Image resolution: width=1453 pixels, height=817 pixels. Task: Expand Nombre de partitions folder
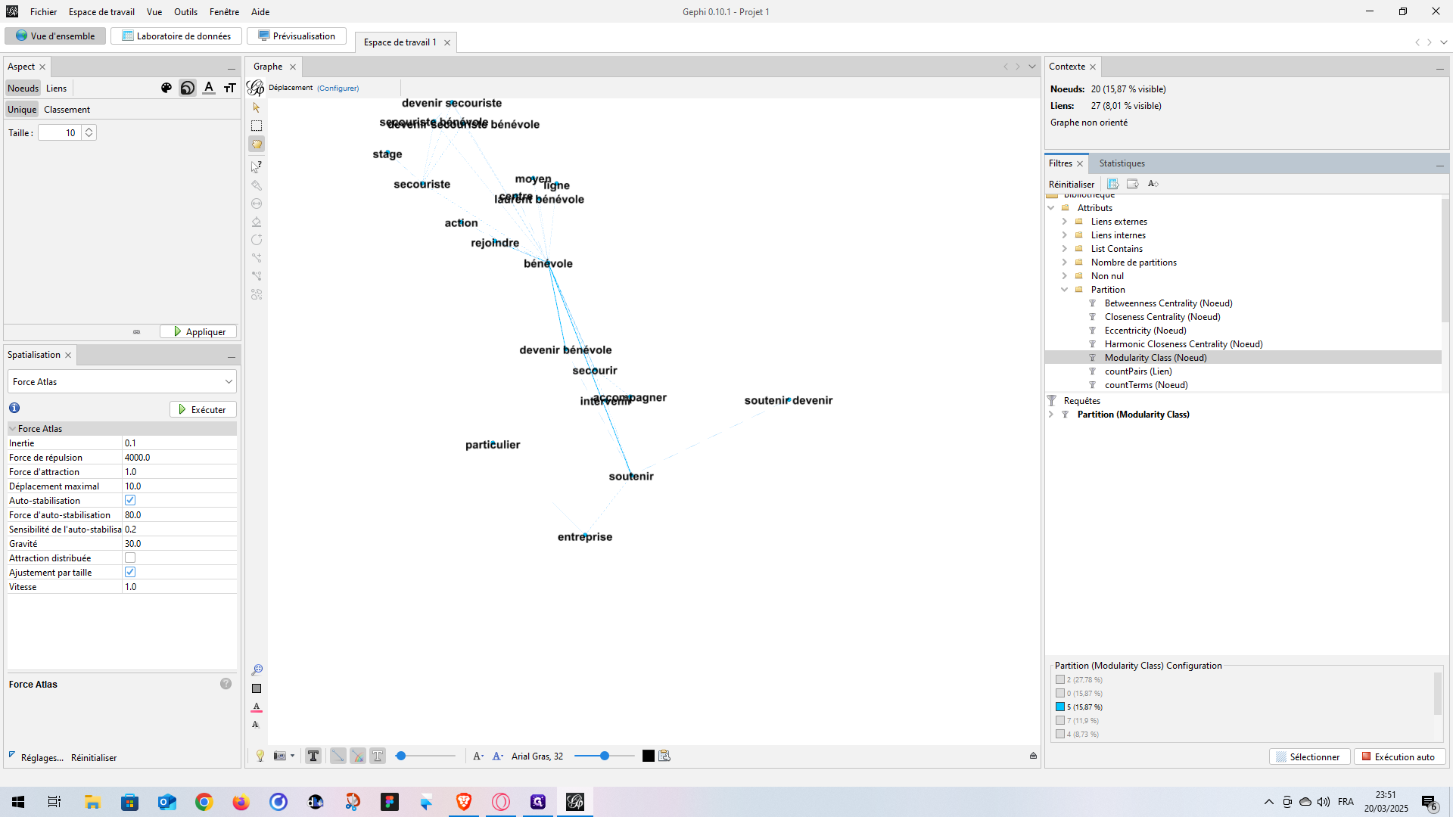point(1065,262)
